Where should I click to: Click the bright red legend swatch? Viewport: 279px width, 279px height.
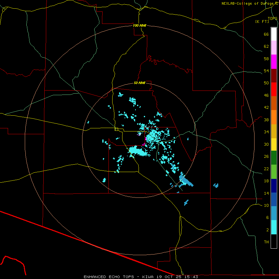pos(274,89)
